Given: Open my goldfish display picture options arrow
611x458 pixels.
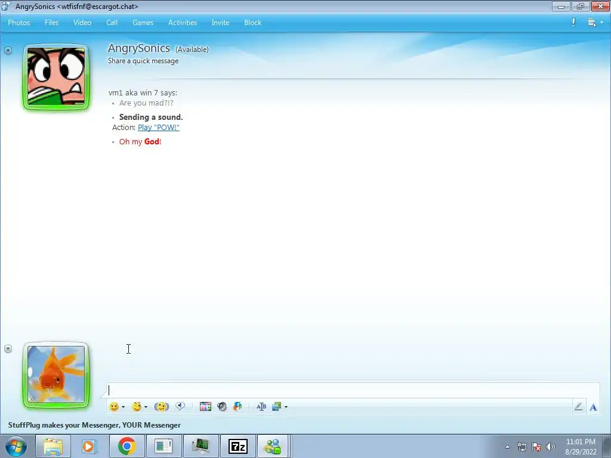Looking at the screenshot, I should [x=8, y=348].
